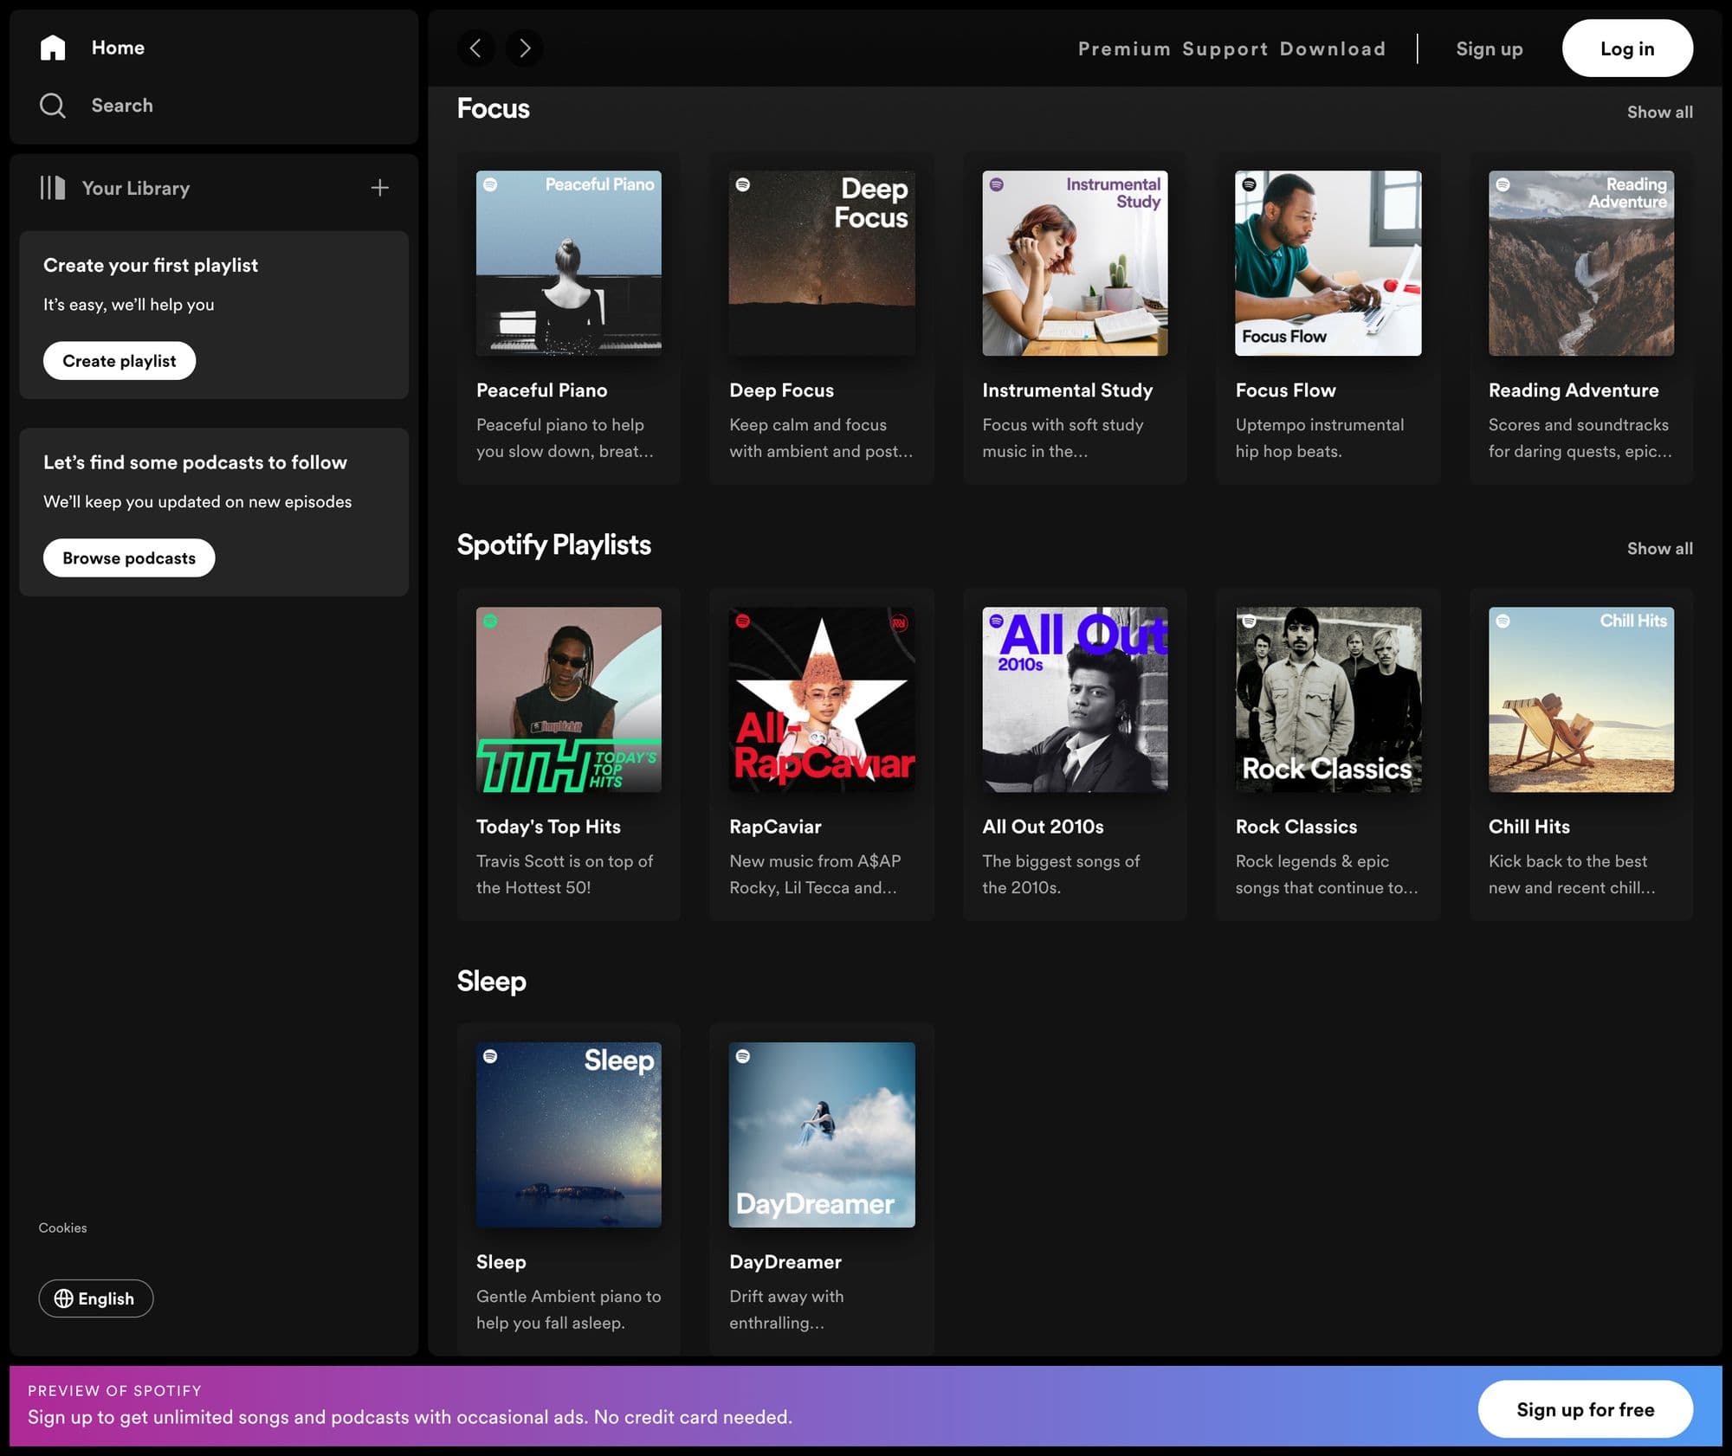Screen dimensions: 1732x1456
Task: Click the Deep Focus title text
Action: (781, 390)
